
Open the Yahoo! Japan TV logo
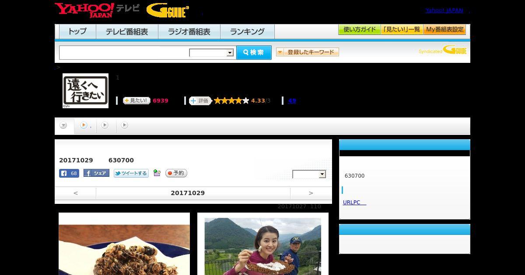pos(97,10)
